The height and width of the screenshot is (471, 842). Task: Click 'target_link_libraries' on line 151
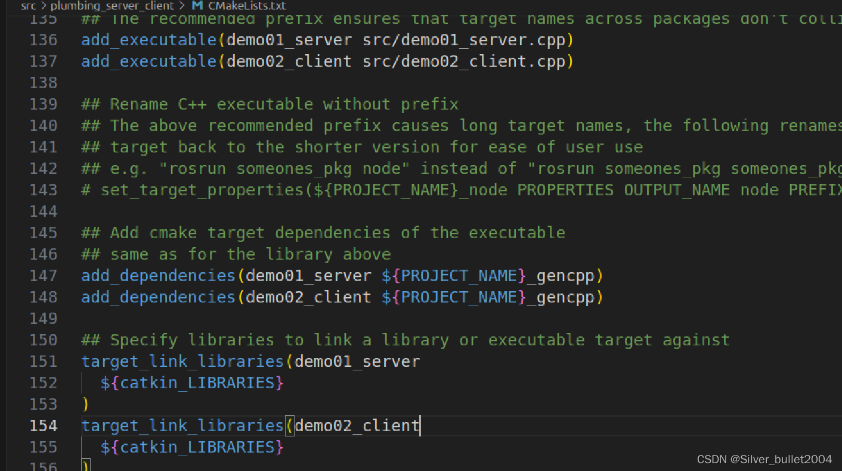coord(182,361)
